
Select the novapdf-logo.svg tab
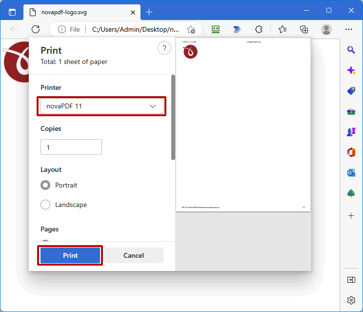[x=82, y=12]
